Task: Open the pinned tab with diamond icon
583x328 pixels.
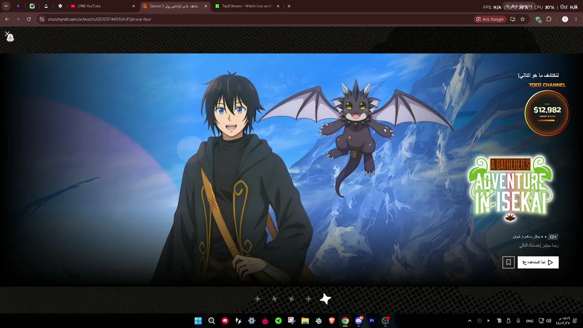Action: [60, 6]
